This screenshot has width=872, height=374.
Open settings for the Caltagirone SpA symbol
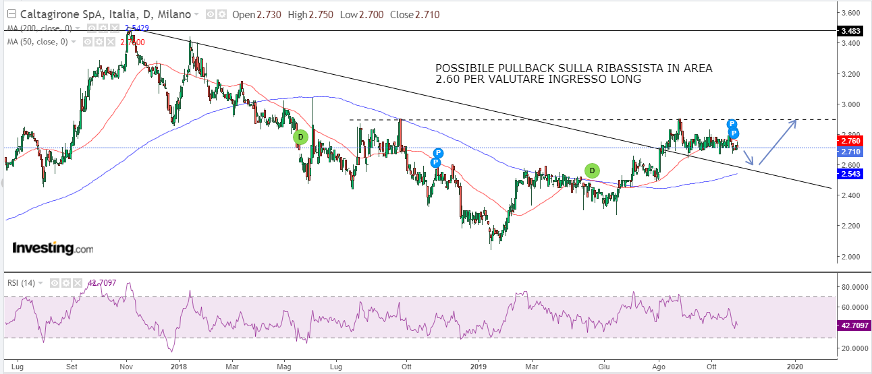point(222,14)
